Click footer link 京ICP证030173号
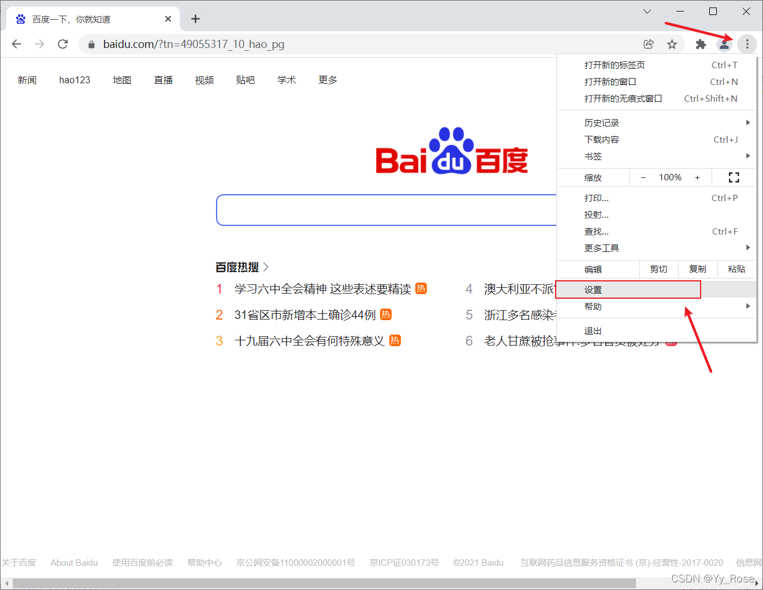 coord(404,563)
